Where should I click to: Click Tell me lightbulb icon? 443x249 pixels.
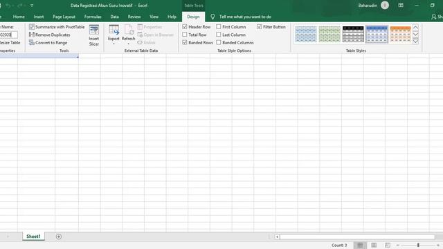pyautogui.click(x=213, y=17)
